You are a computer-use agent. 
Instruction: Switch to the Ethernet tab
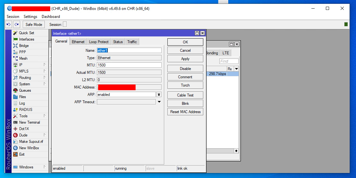78,42
